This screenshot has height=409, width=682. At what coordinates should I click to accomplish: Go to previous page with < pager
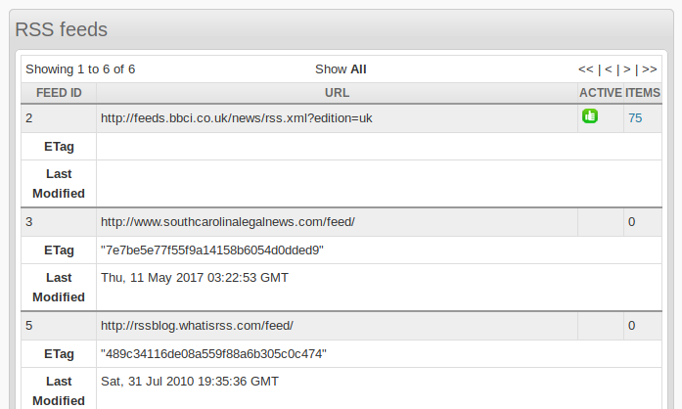tap(608, 69)
